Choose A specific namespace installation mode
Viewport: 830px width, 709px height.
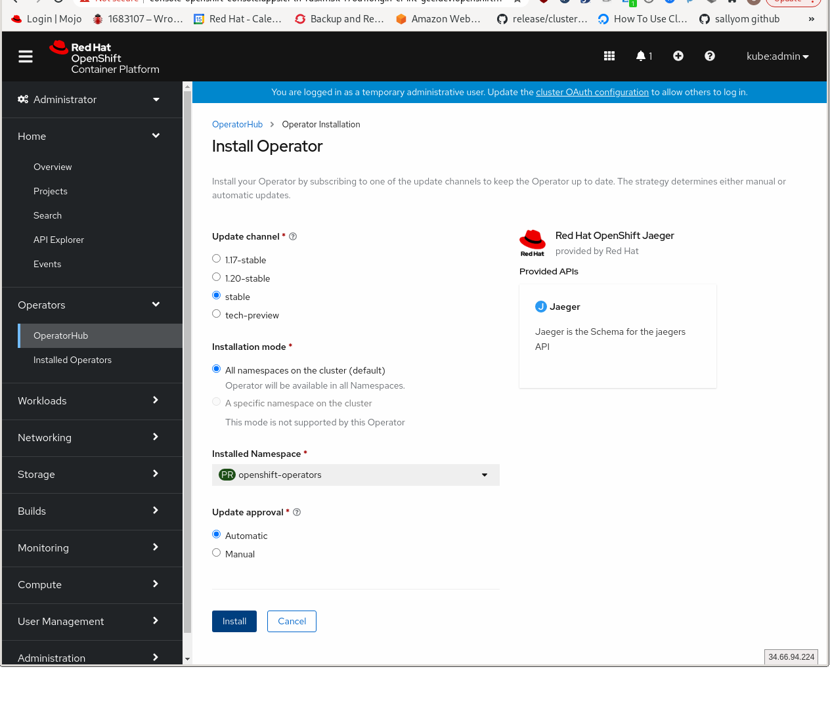217,402
